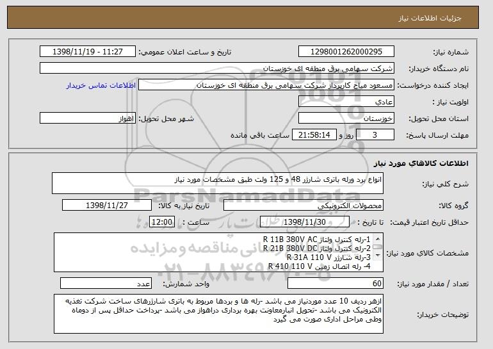Click the price validity date 1398/11/30

tap(305, 222)
